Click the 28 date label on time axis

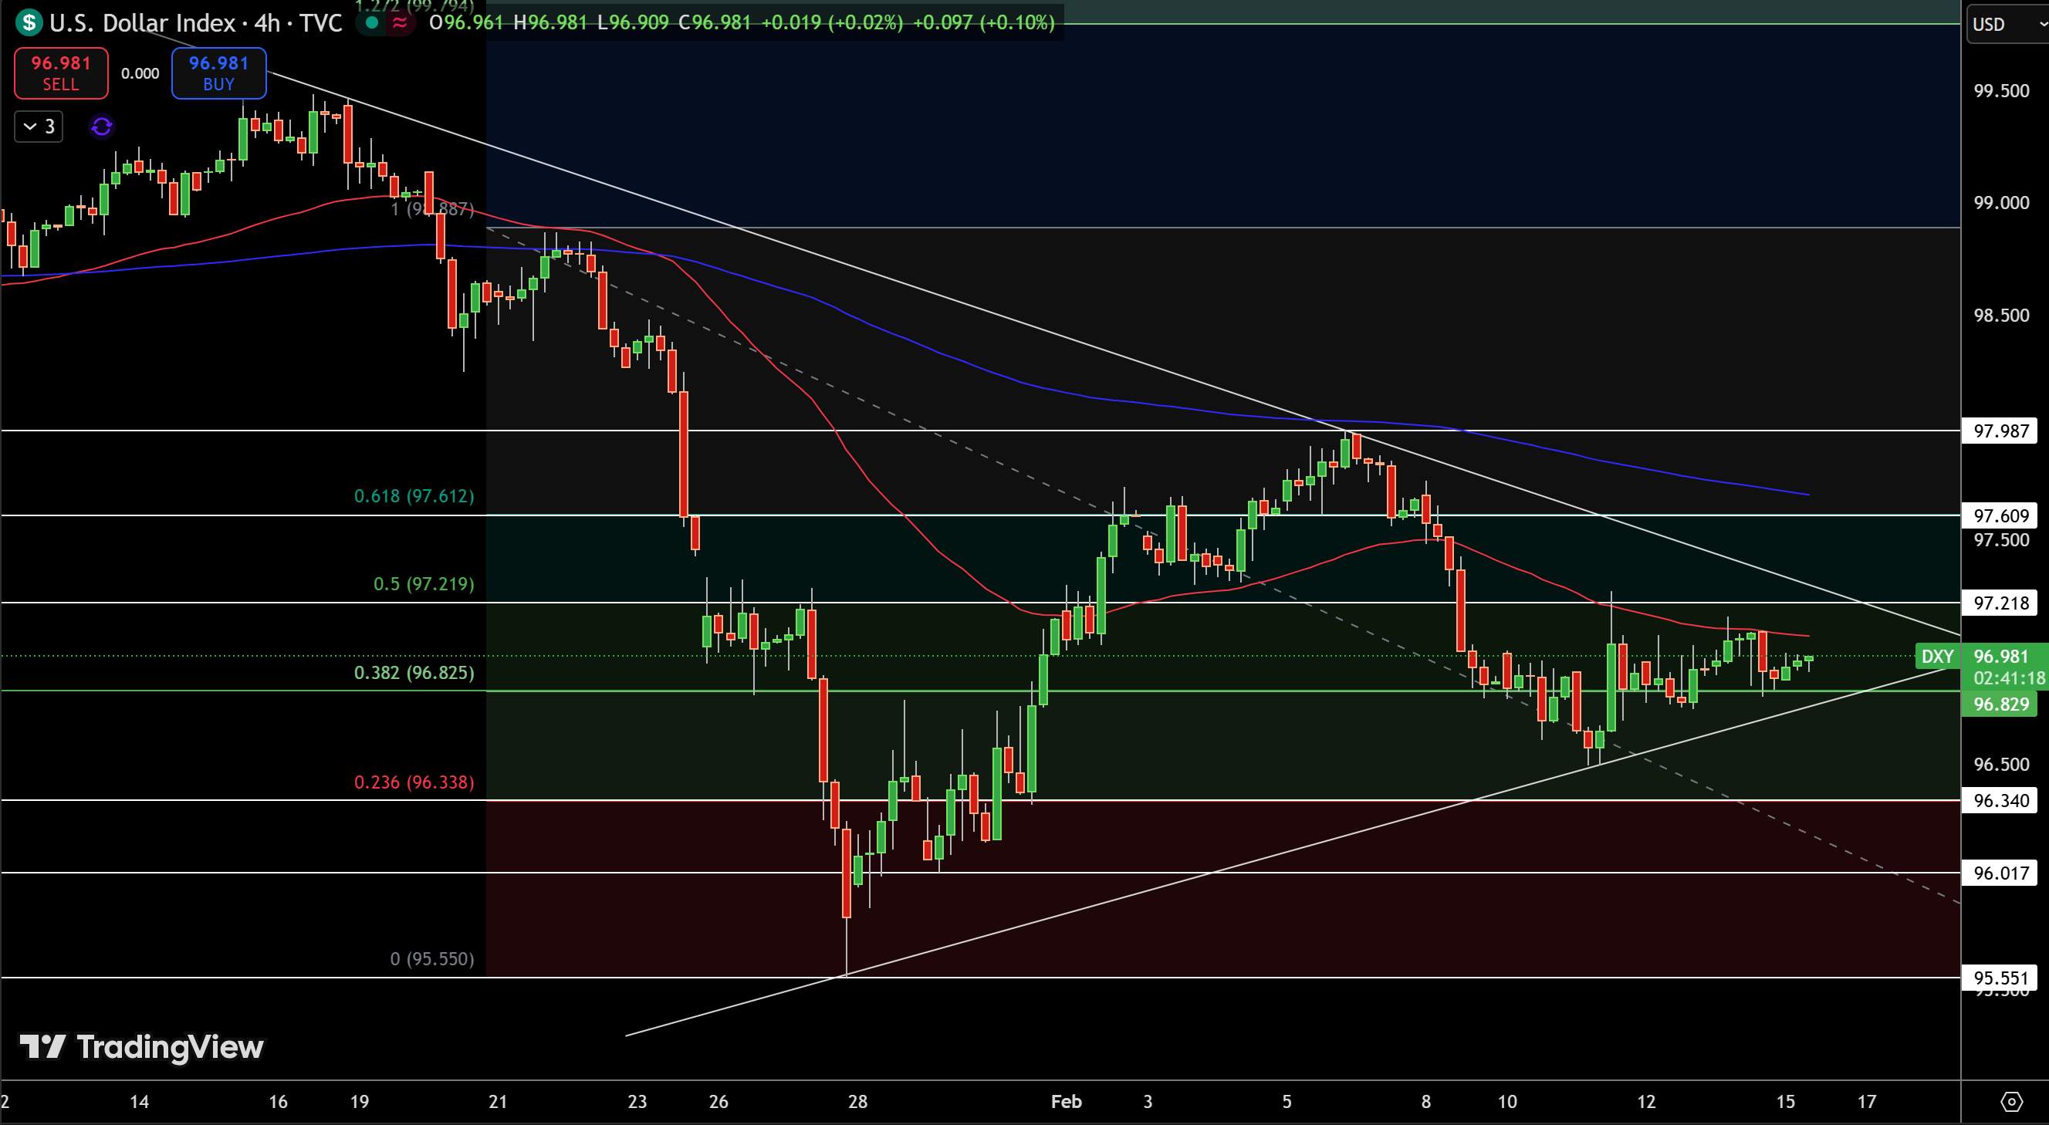point(857,1101)
